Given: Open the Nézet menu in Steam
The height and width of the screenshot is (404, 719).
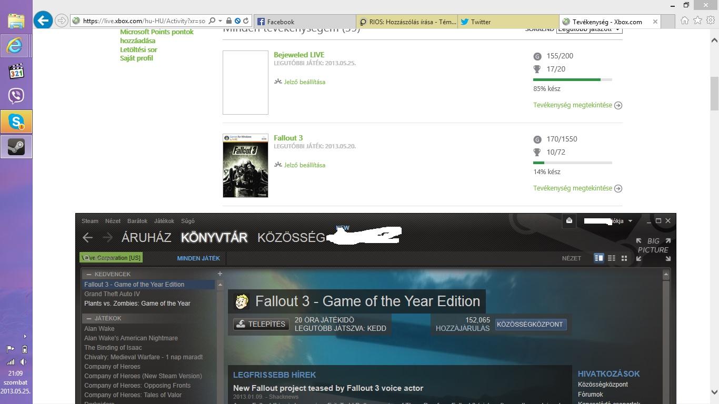Looking at the screenshot, I should [x=113, y=221].
